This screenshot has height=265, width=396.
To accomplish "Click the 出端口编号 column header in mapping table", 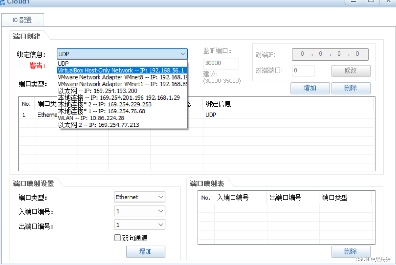I will click(x=293, y=198).
